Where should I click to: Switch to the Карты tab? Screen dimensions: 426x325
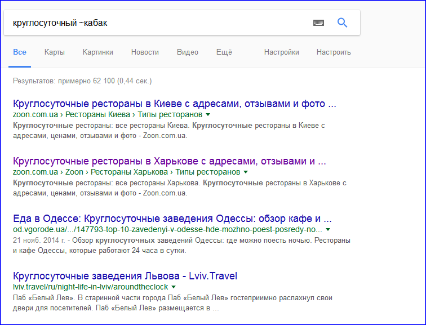[55, 52]
